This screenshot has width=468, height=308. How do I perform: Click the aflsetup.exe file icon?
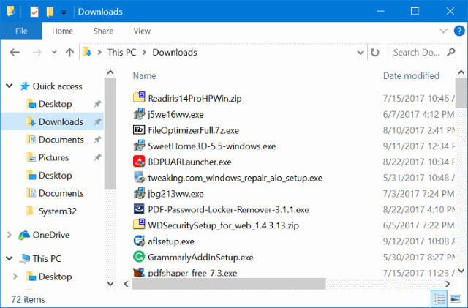[139, 241]
